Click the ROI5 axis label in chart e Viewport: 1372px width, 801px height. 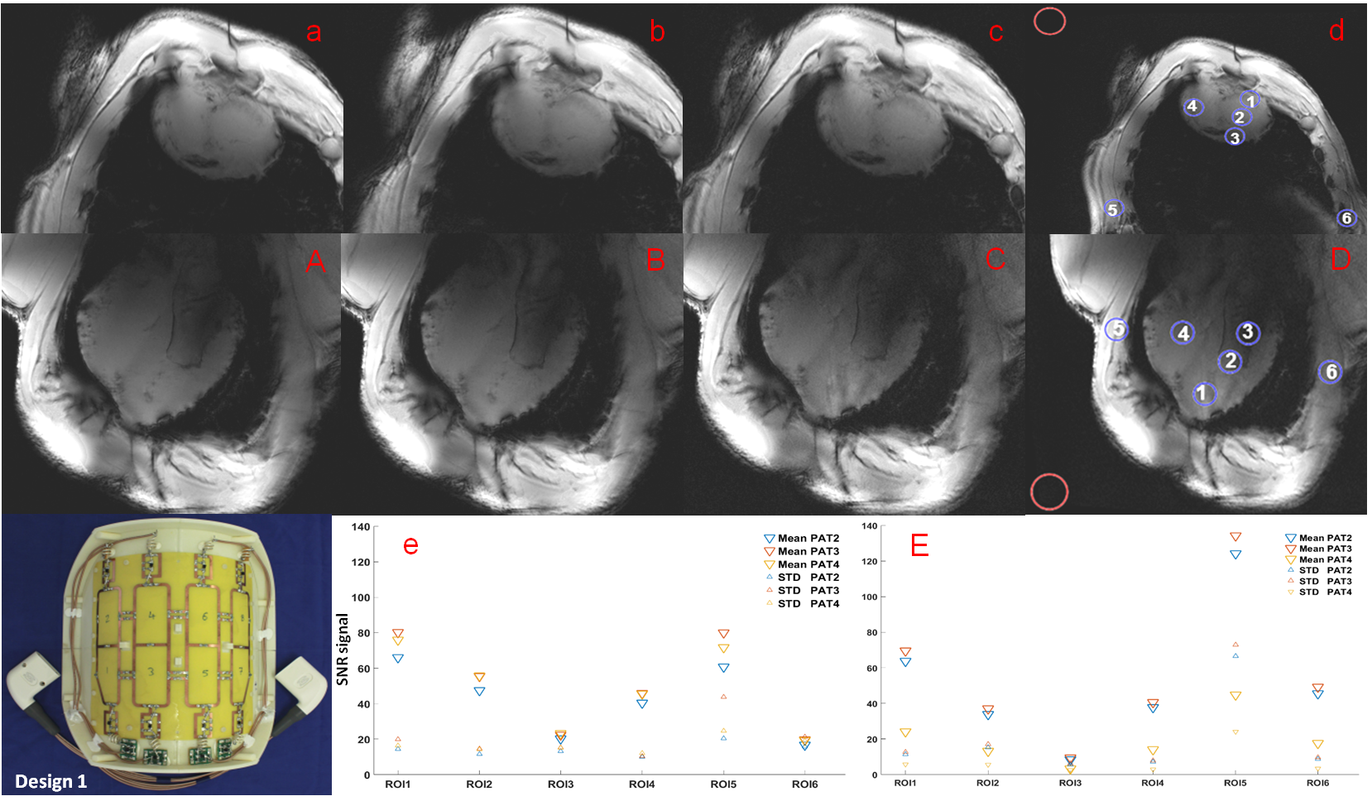[x=723, y=784]
